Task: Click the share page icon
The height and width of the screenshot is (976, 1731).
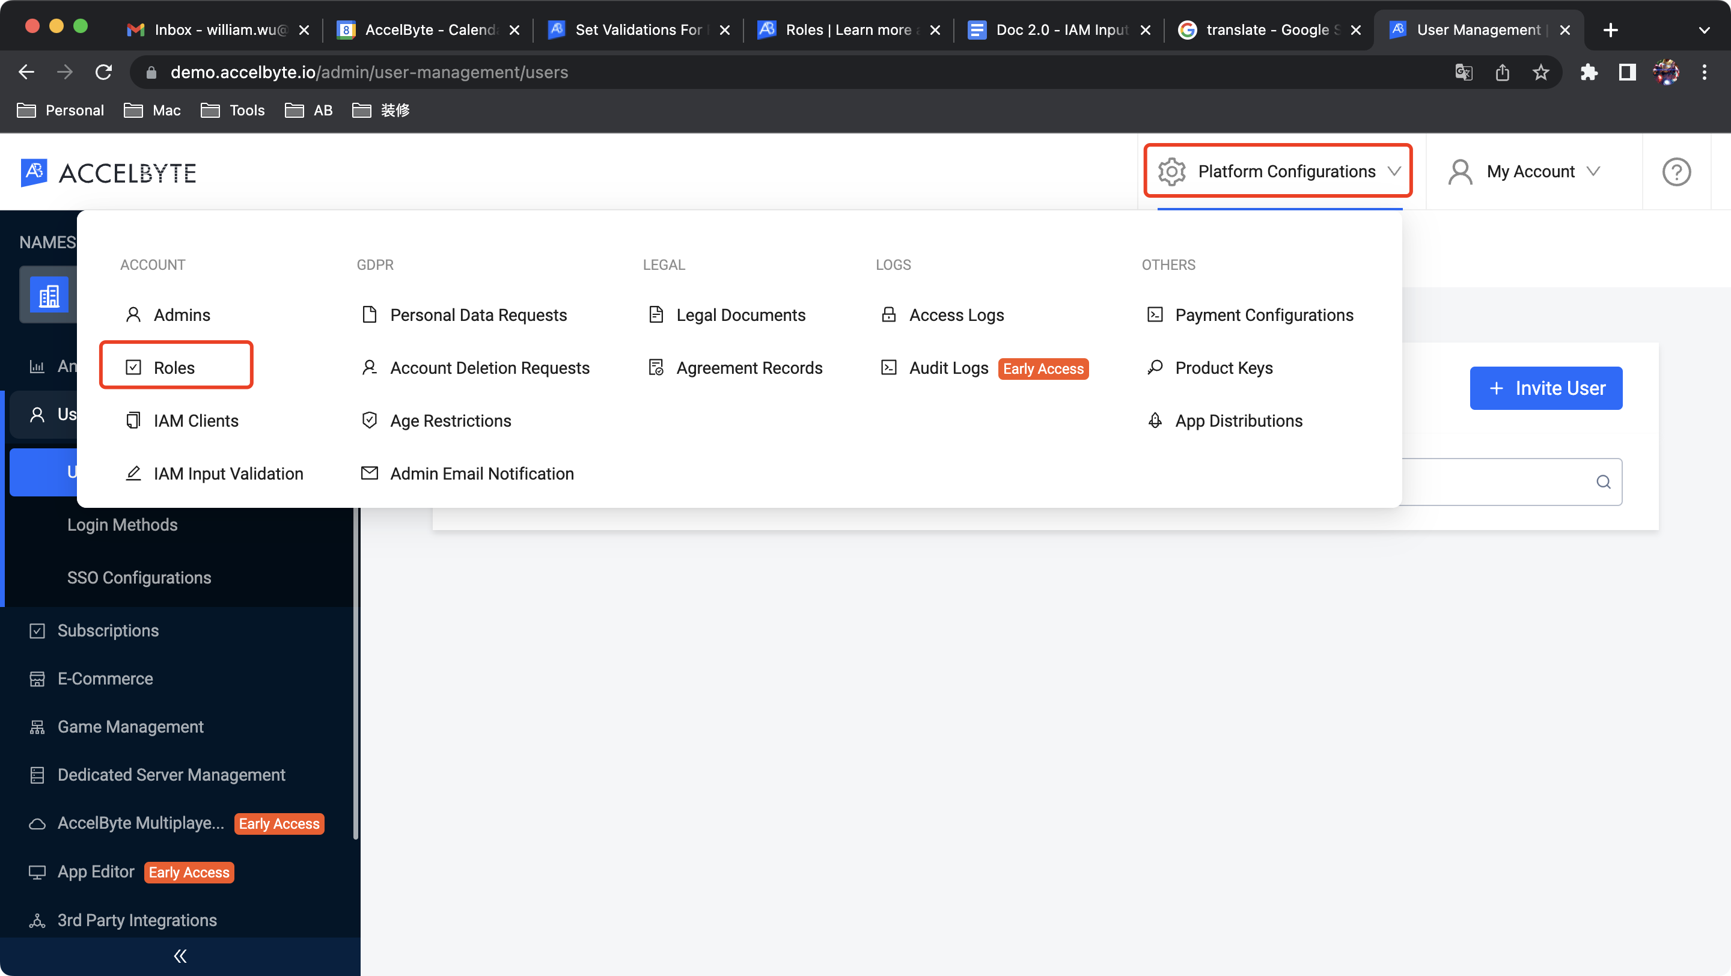Action: 1503,72
